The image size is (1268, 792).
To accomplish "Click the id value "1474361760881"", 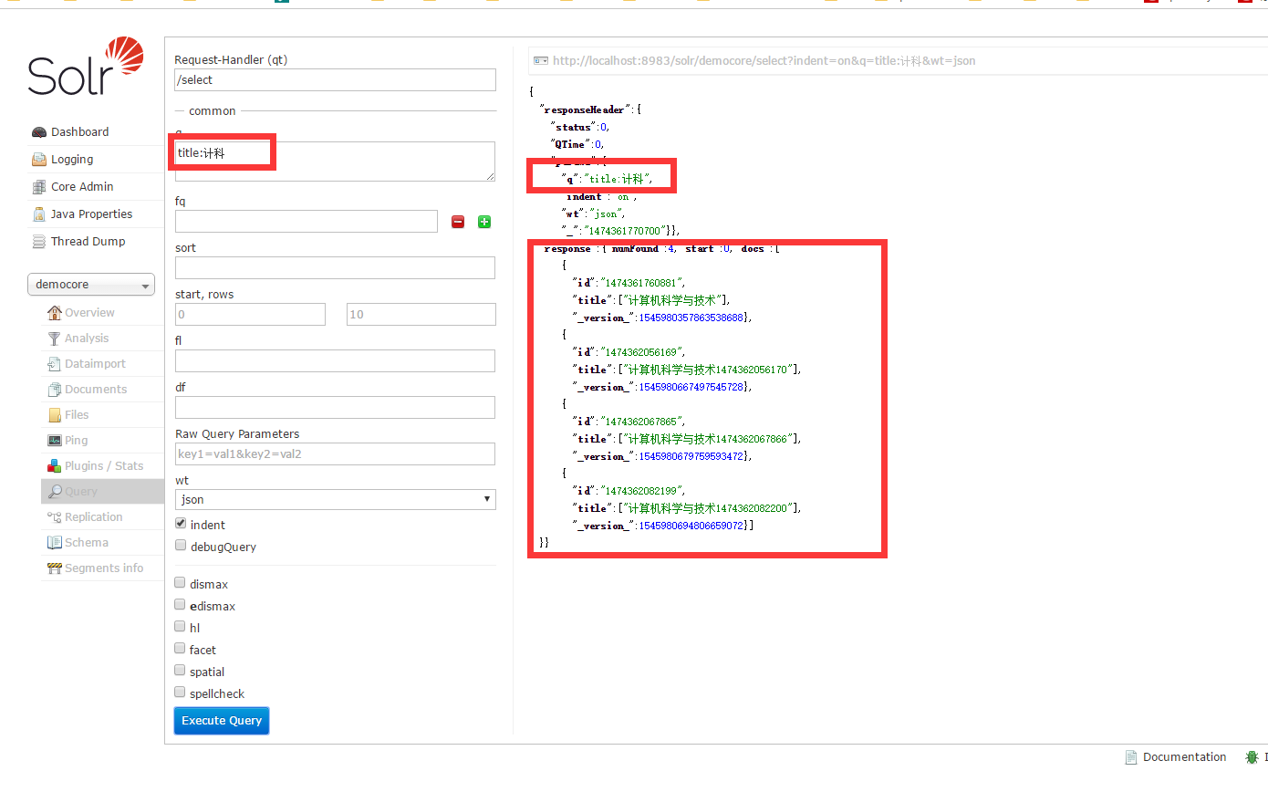I will (642, 283).
